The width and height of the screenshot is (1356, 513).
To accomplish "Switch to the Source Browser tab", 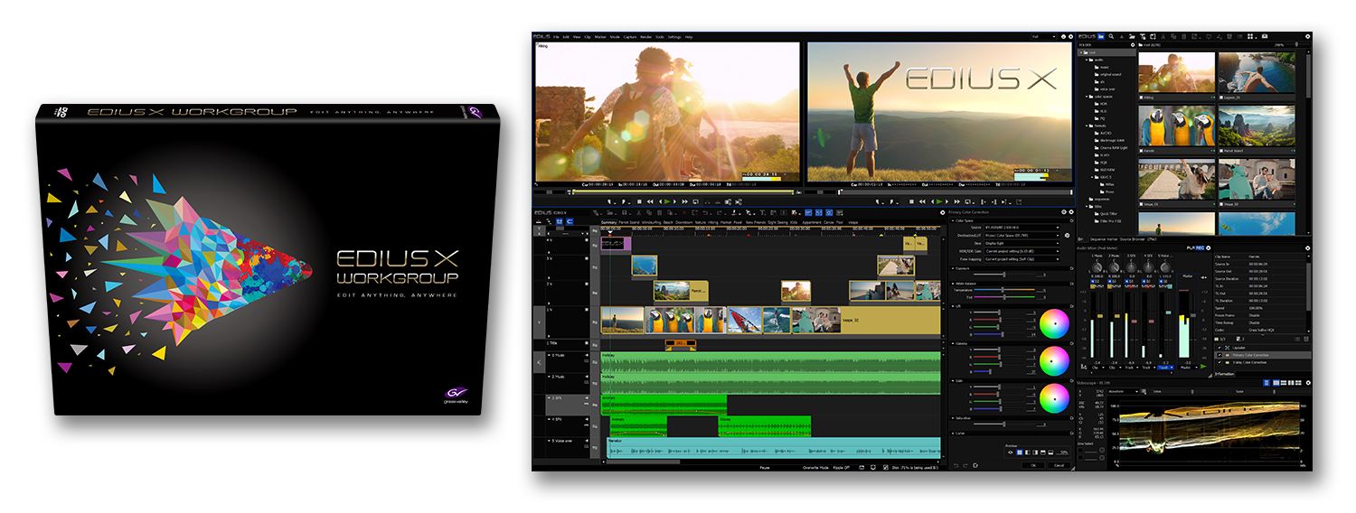I will pyautogui.click(x=1132, y=239).
